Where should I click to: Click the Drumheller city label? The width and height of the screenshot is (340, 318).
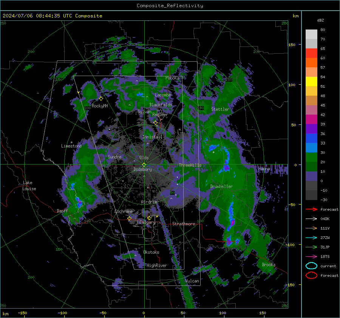coord(221,186)
